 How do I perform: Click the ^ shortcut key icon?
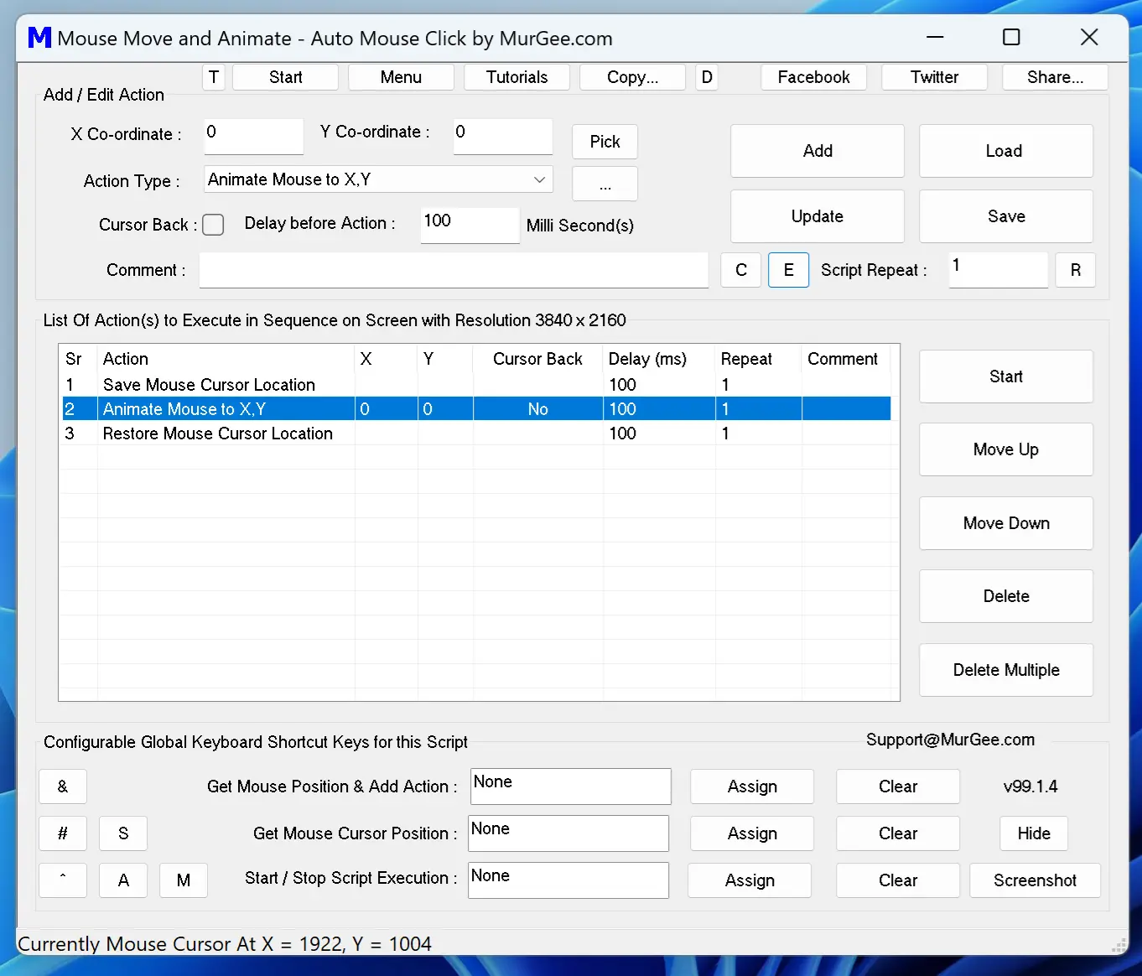63,880
